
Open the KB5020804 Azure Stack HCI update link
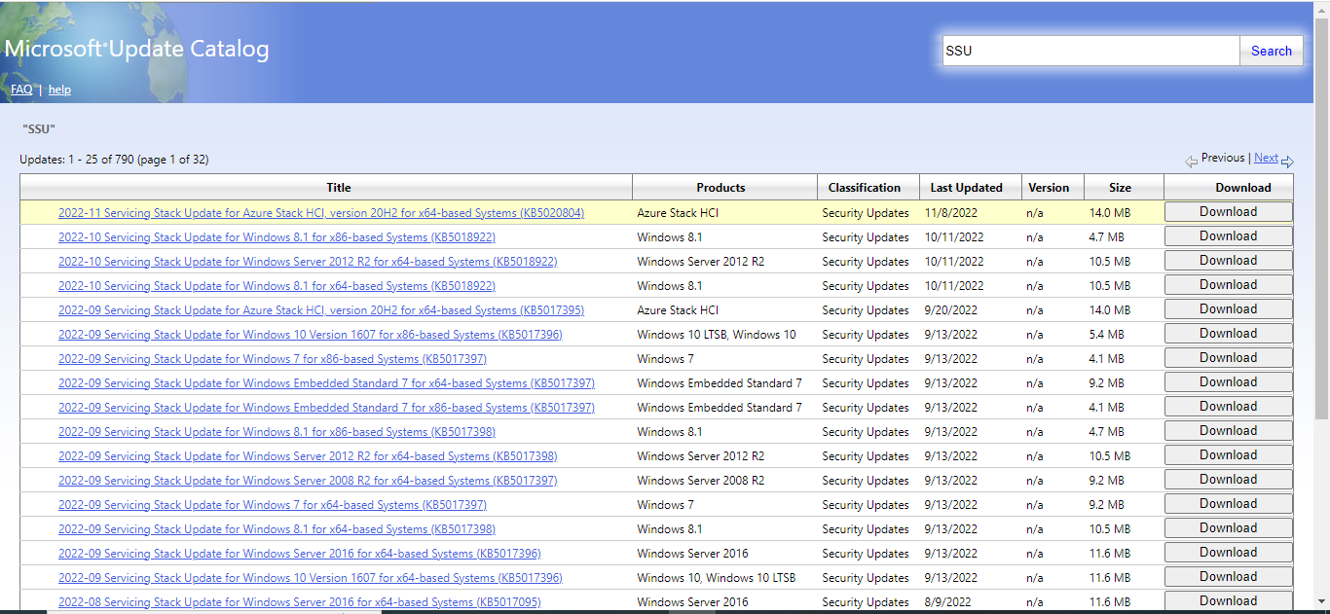click(x=321, y=213)
